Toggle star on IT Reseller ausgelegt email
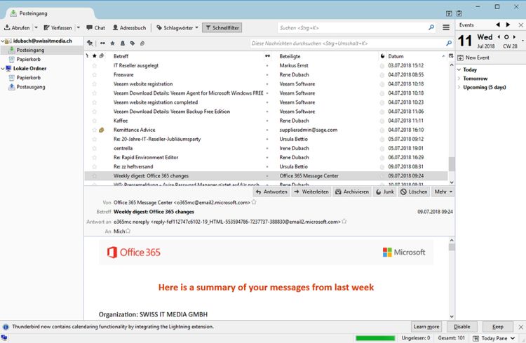This screenshot has height=343, width=526. tap(94, 65)
